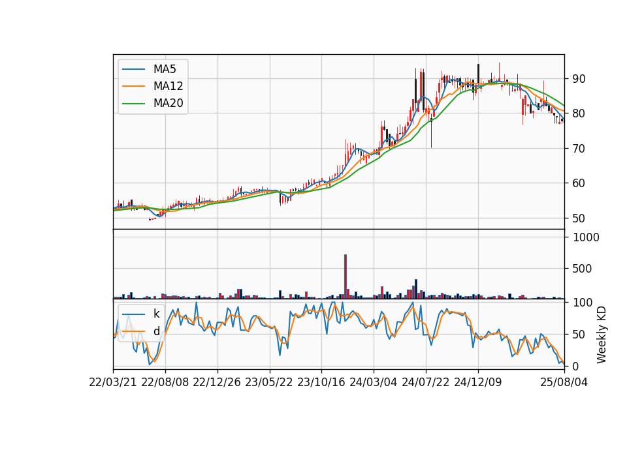Viewport: 627px width, 450px height.
Task: Click the price axis value 70
Action: coord(579,149)
